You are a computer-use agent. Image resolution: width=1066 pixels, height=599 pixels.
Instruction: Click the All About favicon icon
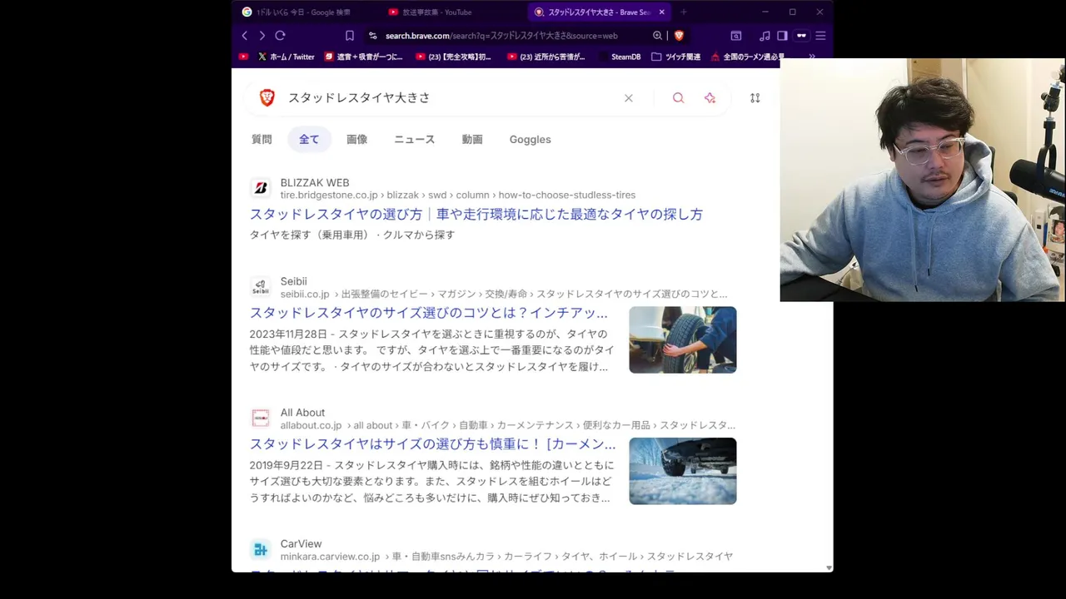coord(261,418)
